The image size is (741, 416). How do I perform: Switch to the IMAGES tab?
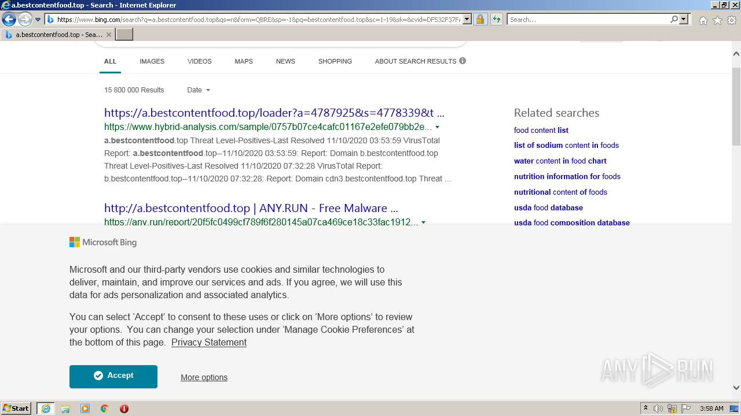coord(152,61)
